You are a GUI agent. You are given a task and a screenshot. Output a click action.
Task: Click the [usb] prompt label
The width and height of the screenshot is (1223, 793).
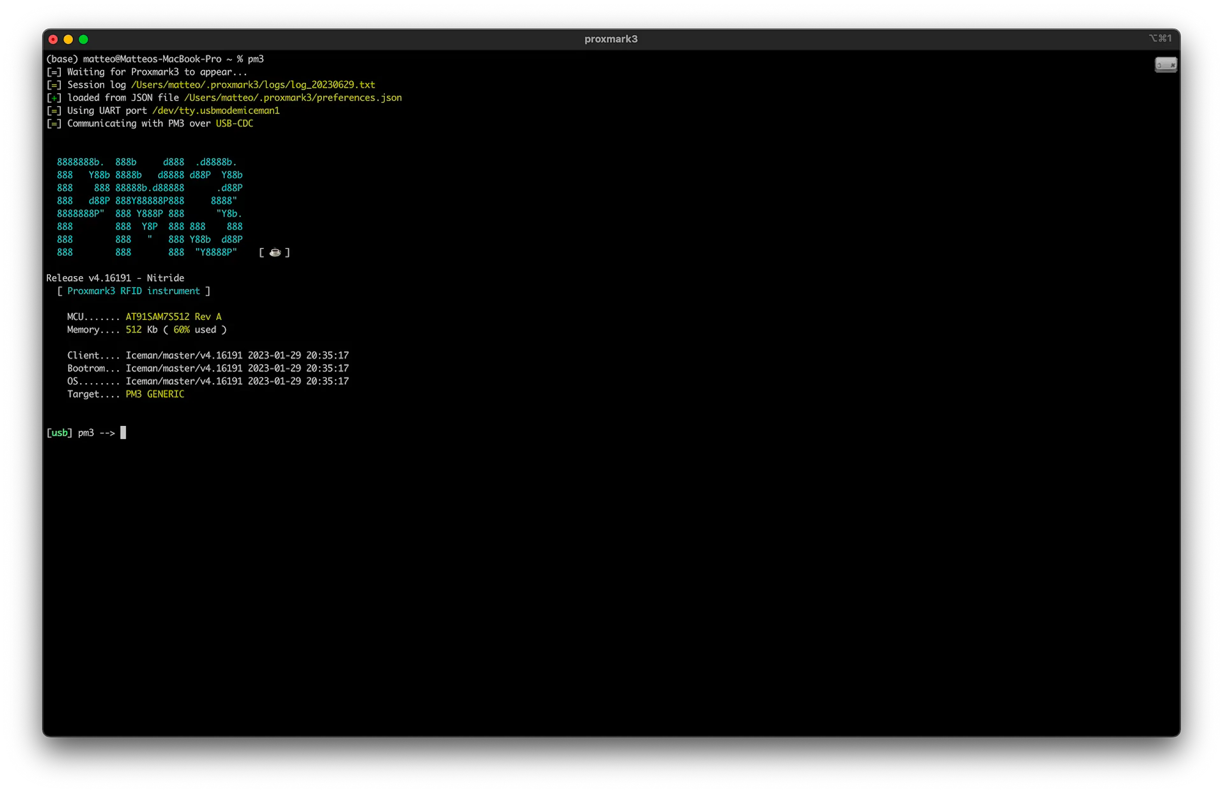pos(60,433)
